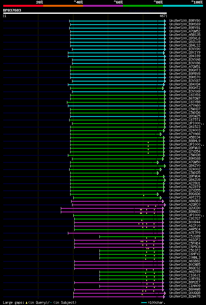The height and width of the screenshot is (305, 206).
Task: Open the UniRef100_Q9FWU4 hit label
Action: (x=185, y=176)
